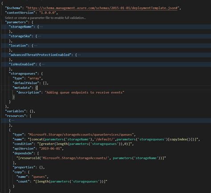211x193 pixels.
Task: Expand the collapsed "storageName" parameter ellipsis
Action: pos(41,27)
